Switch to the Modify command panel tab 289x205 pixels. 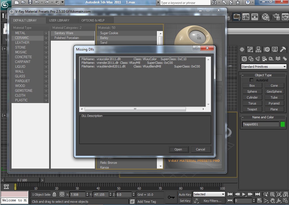(x=250, y=49)
